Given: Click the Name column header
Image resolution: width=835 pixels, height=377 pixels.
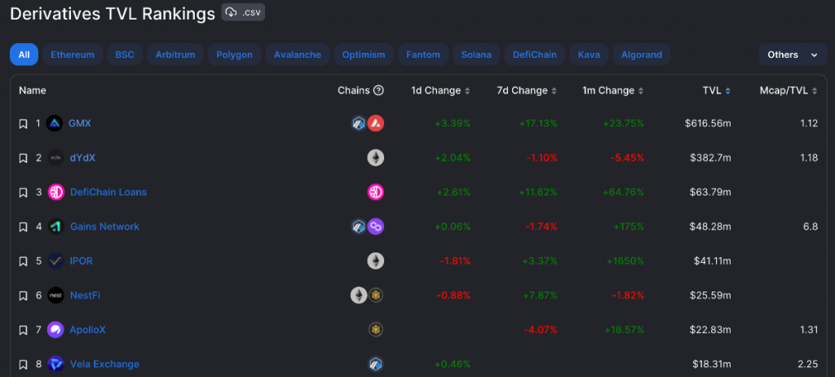Looking at the screenshot, I should pos(33,90).
